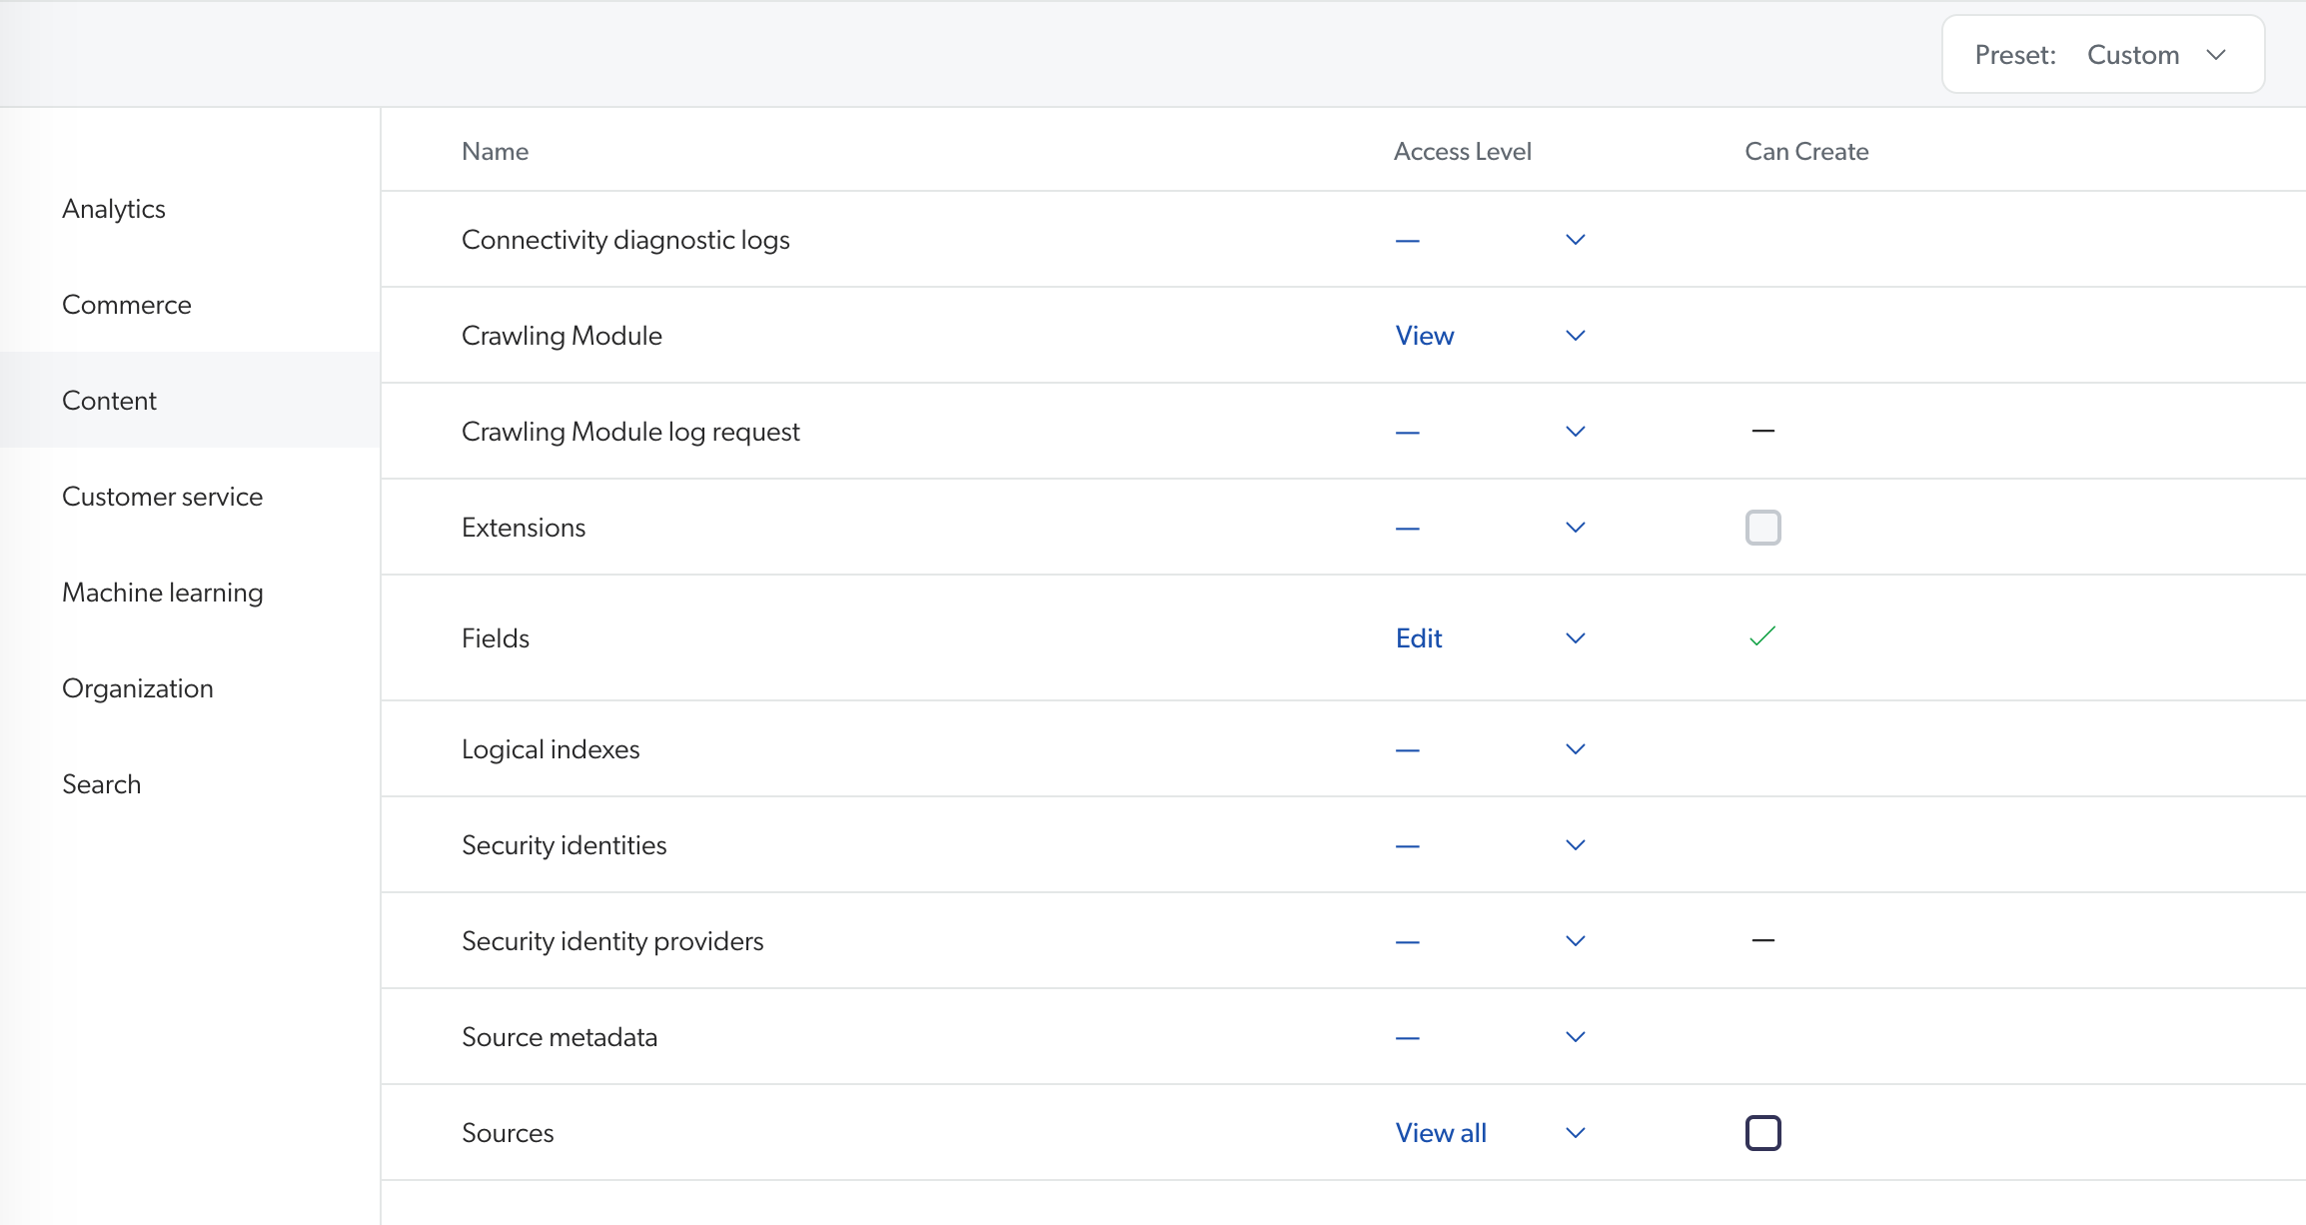Viewport: 2306px width, 1225px height.
Task: Open the Logical indexes access level dropdown
Action: coord(1575,748)
